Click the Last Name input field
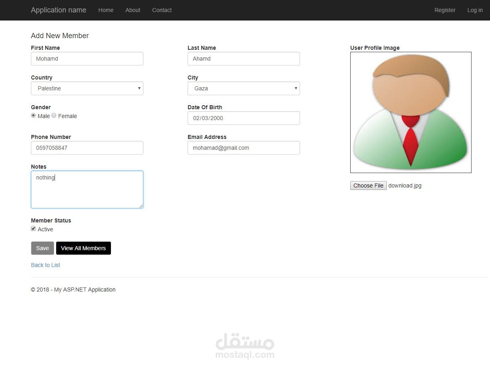 pos(244,59)
